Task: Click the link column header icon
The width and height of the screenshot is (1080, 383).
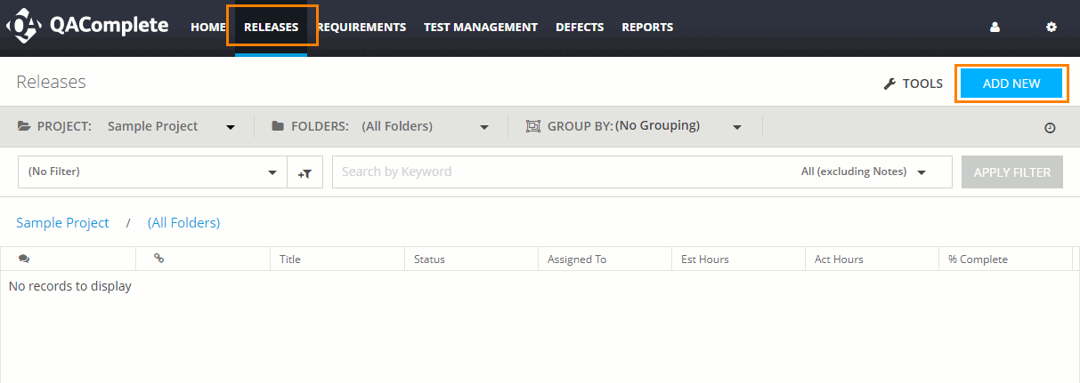Action: coord(158,259)
